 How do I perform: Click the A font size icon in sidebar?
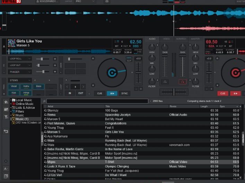(6, 169)
